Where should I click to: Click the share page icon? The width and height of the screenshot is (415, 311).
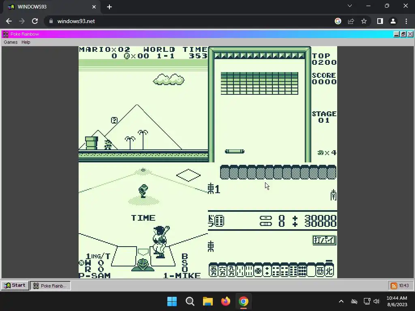(x=351, y=21)
